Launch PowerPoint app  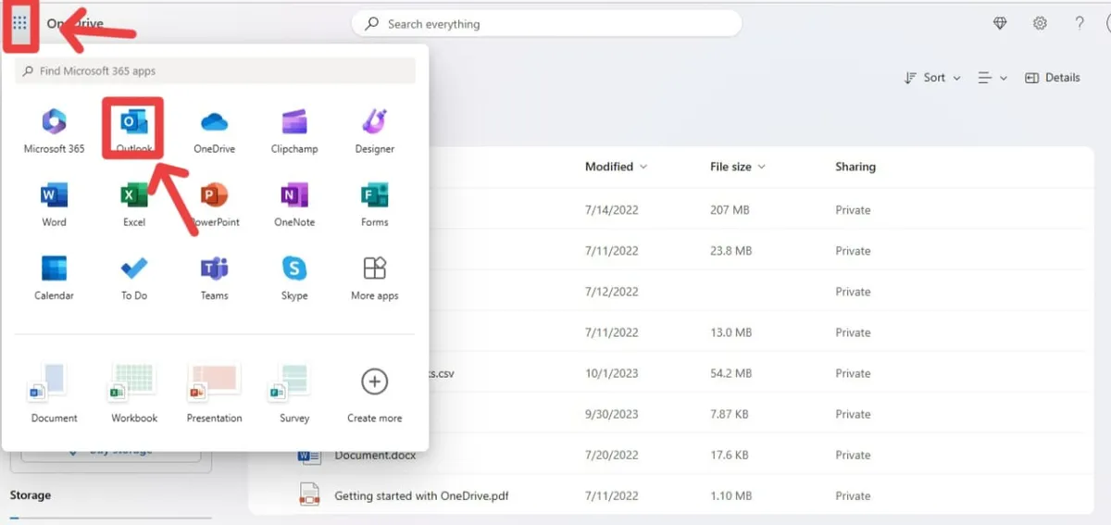coord(214,204)
